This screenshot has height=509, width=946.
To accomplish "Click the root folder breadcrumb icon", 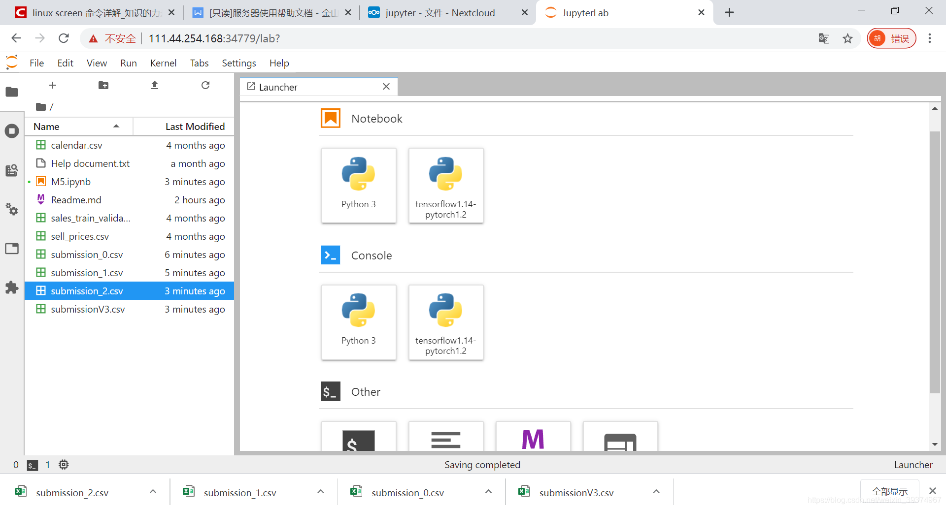I will (x=41, y=107).
